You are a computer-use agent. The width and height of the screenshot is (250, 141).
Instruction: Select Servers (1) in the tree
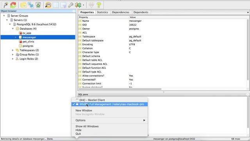(x=20, y=20)
